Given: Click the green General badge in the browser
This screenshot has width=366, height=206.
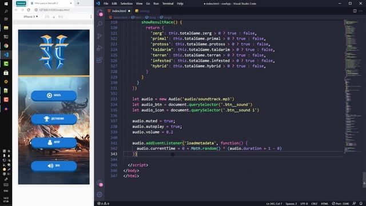Looking at the screenshot, I should 21,3.
